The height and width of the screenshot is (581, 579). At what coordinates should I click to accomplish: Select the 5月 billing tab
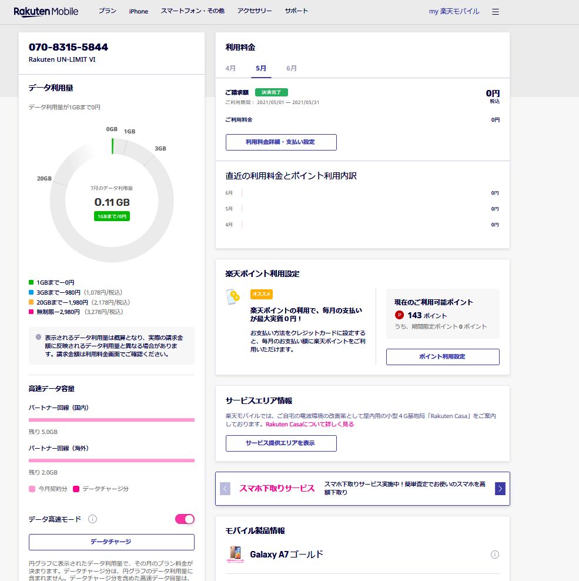(x=261, y=68)
